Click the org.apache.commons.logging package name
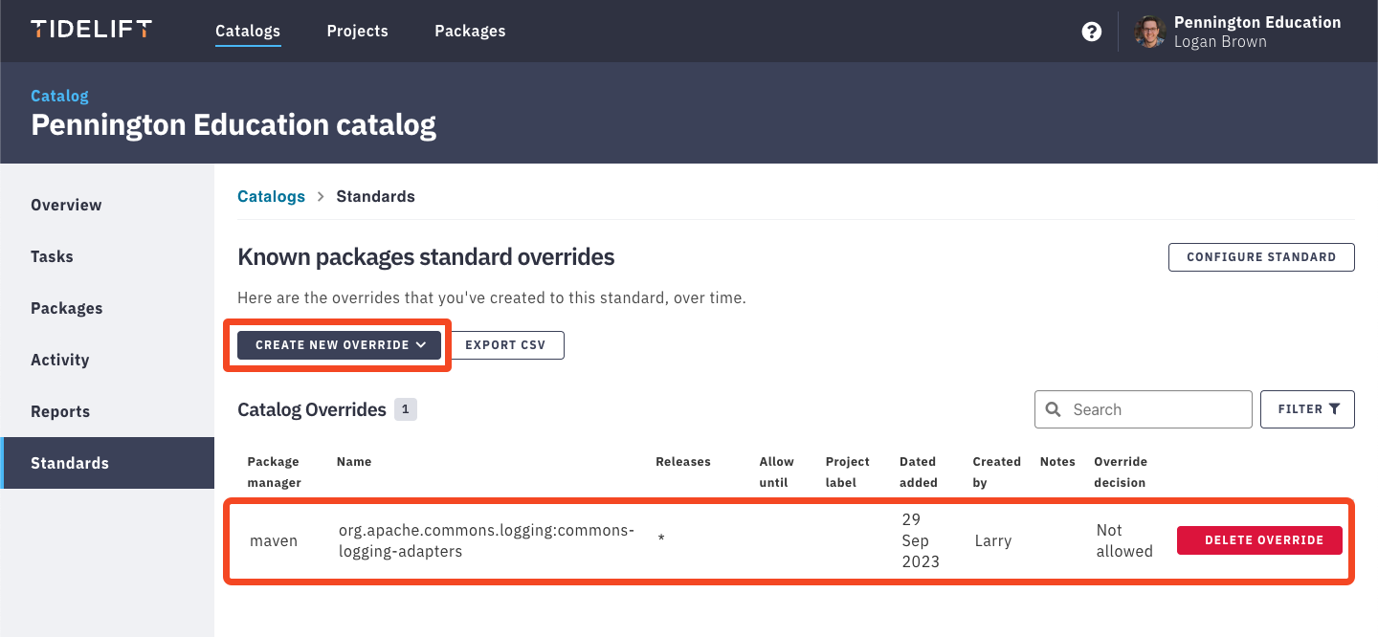The width and height of the screenshot is (1378, 637). (487, 540)
